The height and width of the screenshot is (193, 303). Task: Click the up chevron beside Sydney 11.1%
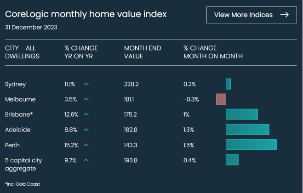[86, 84]
